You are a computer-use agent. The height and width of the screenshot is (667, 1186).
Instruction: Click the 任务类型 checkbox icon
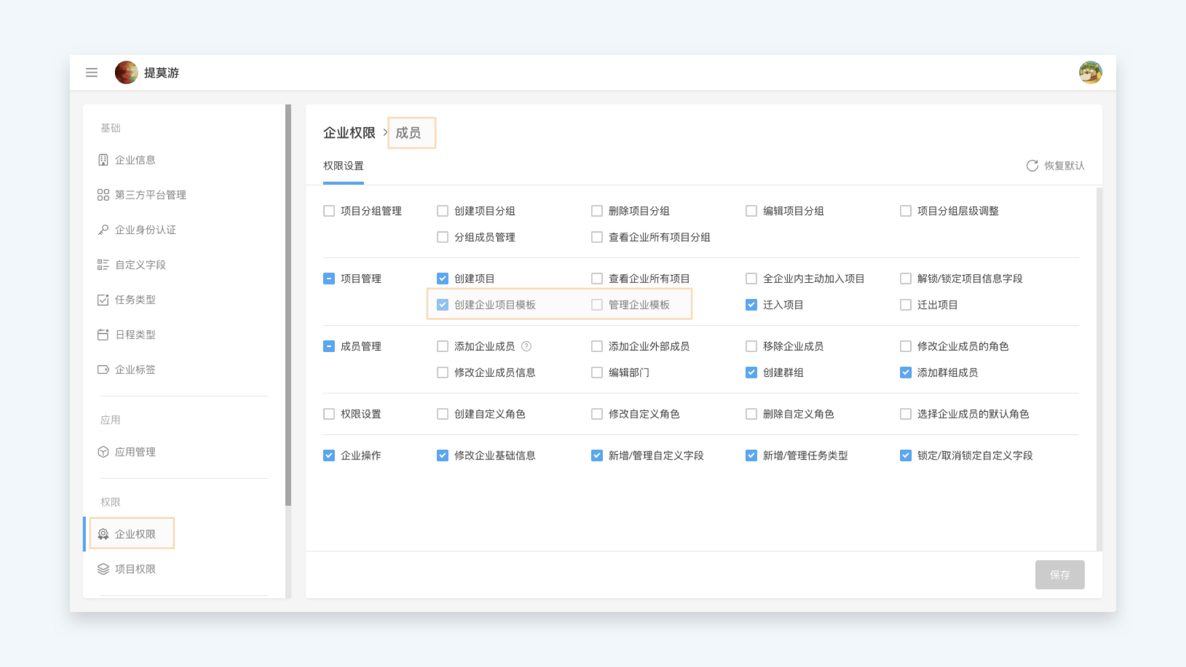pyautogui.click(x=103, y=300)
